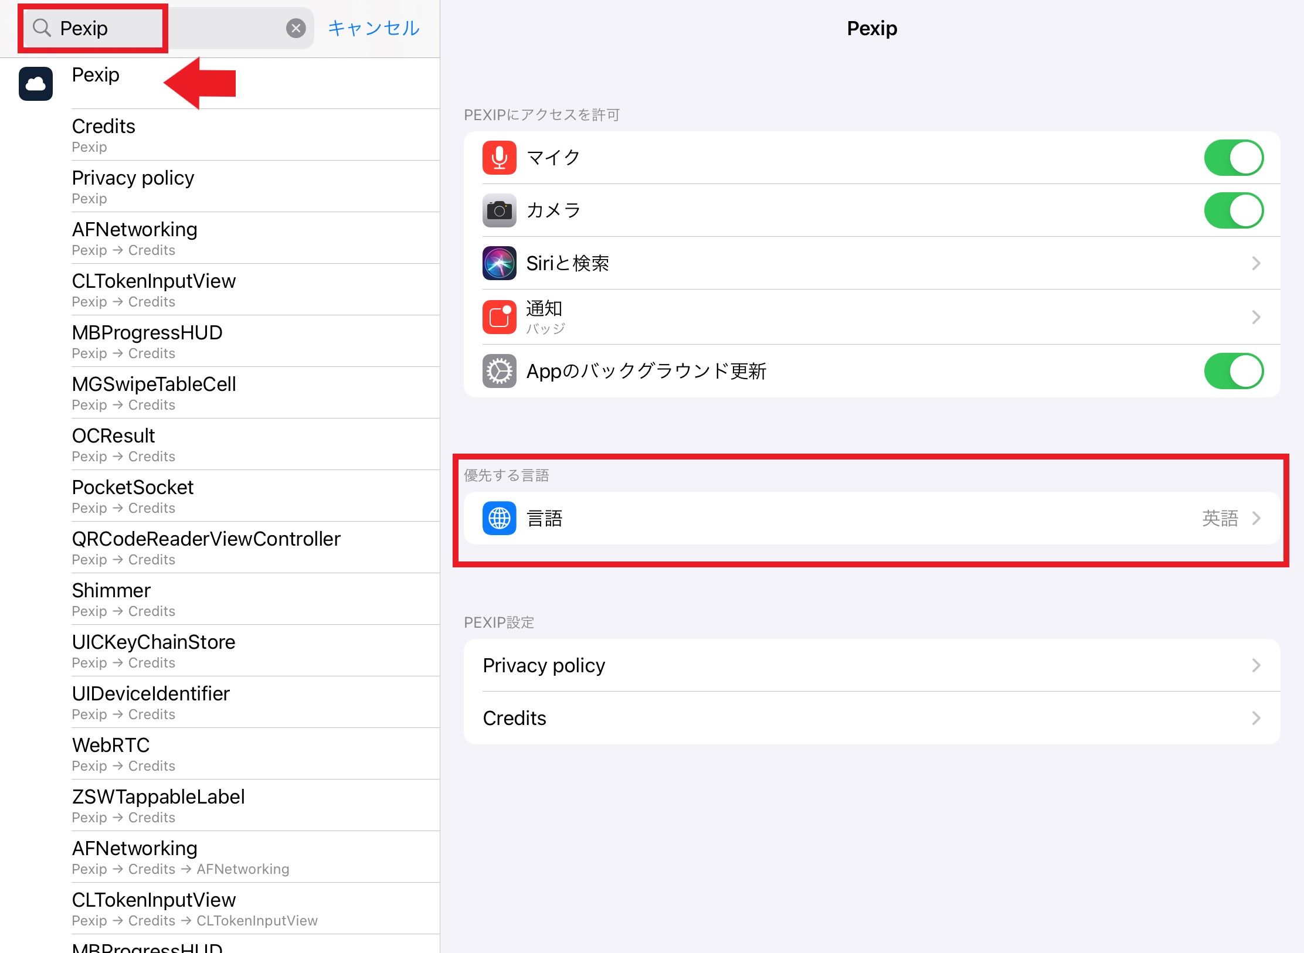Click the カメラ label text
The height and width of the screenshot is (953, 1304).
point(553,210)
